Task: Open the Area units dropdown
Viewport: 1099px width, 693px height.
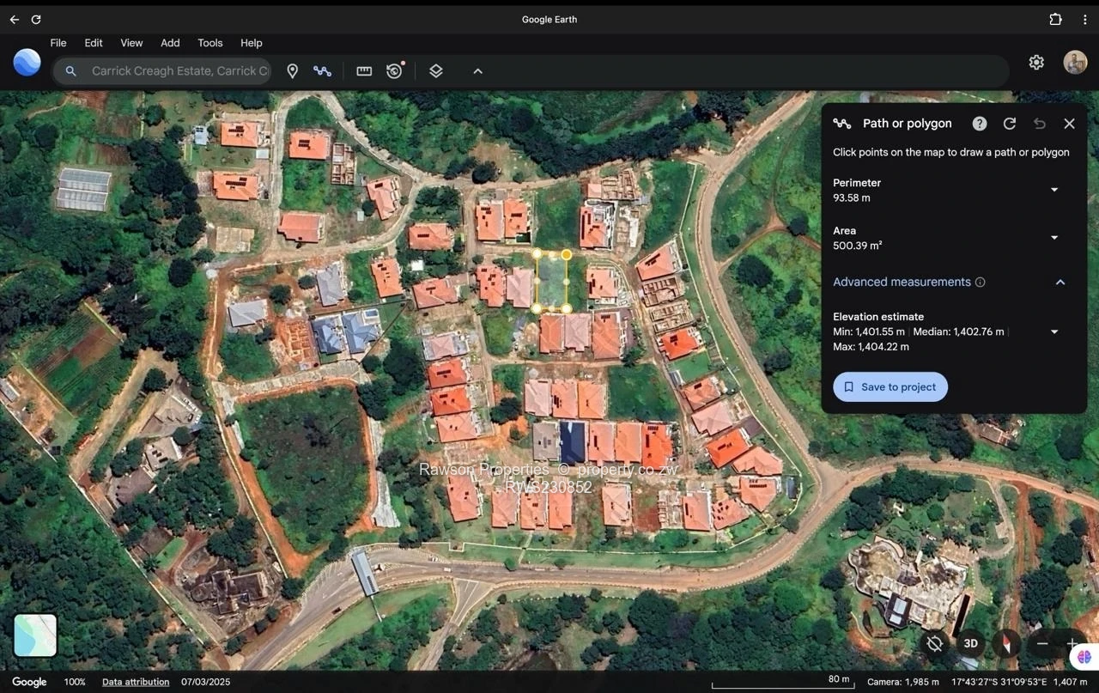Action: [1054, 238]
